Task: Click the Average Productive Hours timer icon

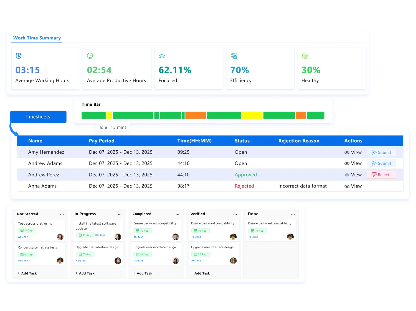Action: point(90,55)
